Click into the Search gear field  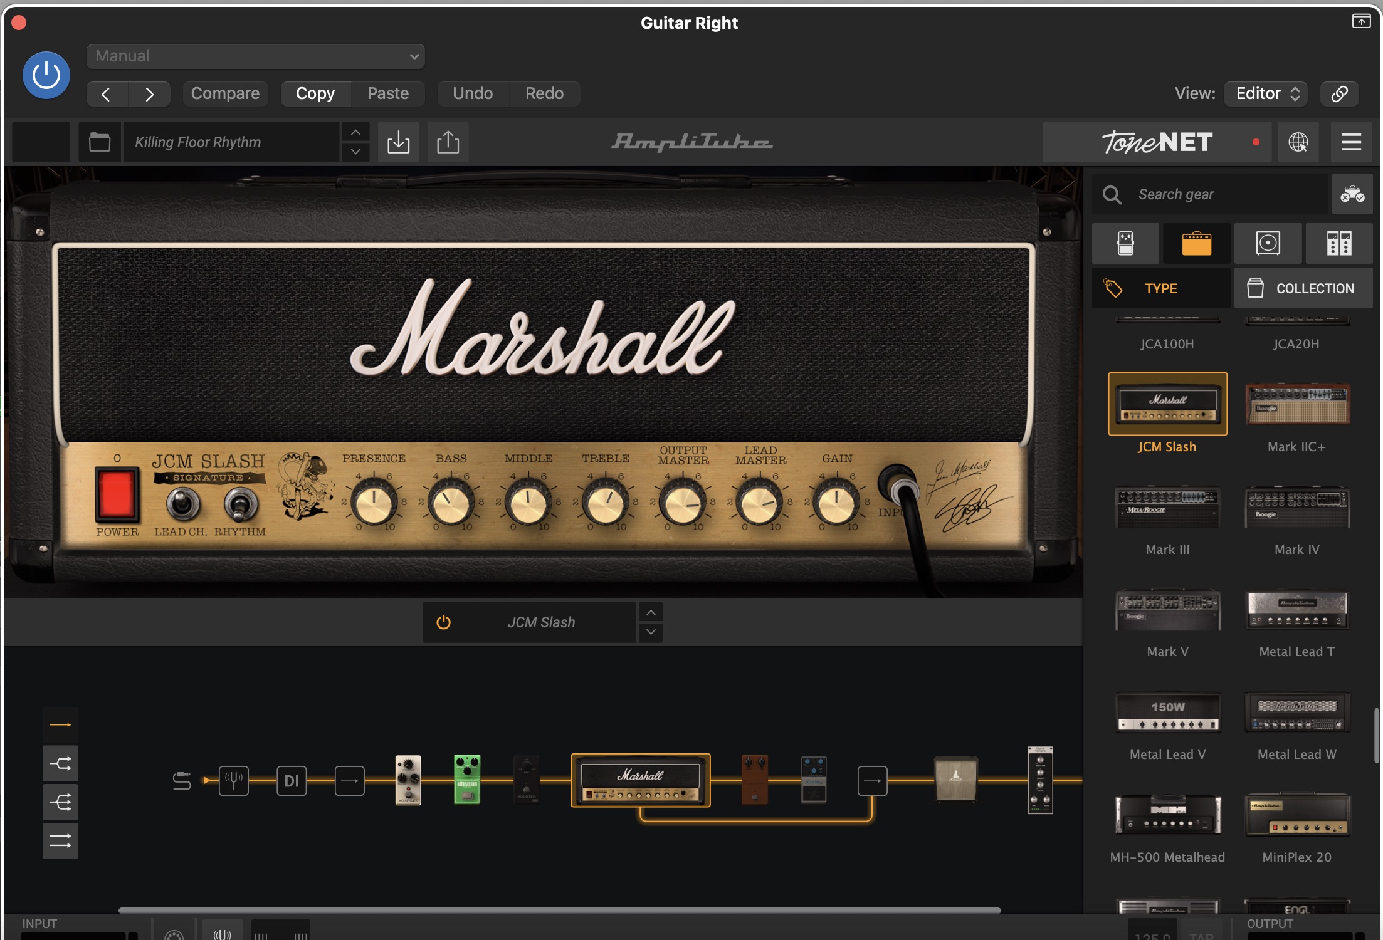1210,194
